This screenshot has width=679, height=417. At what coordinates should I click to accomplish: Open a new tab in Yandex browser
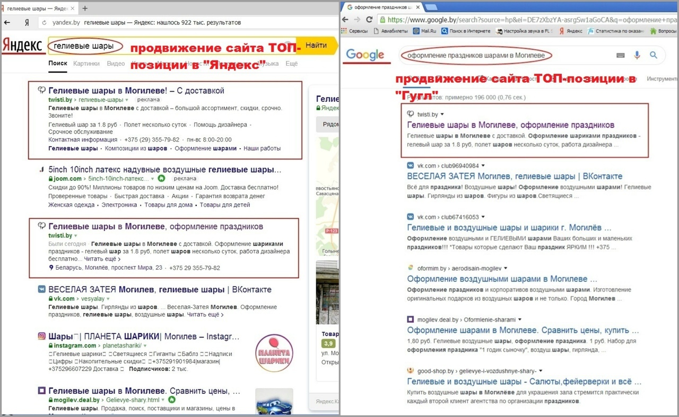click(85, 8)
